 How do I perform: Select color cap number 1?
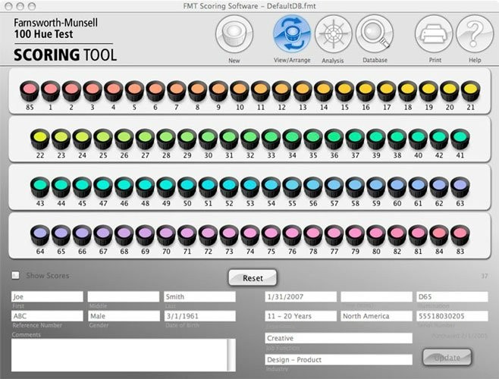(51, 91)
